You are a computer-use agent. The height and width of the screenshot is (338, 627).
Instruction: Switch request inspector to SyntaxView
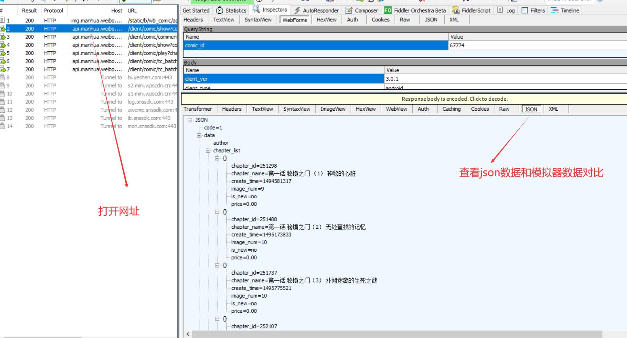pos(258,19)
